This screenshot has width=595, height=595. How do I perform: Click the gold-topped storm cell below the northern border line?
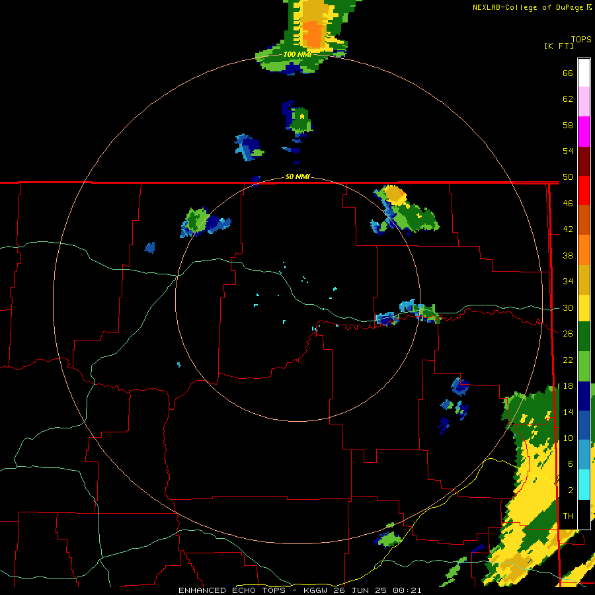click(x=395, y=194)
